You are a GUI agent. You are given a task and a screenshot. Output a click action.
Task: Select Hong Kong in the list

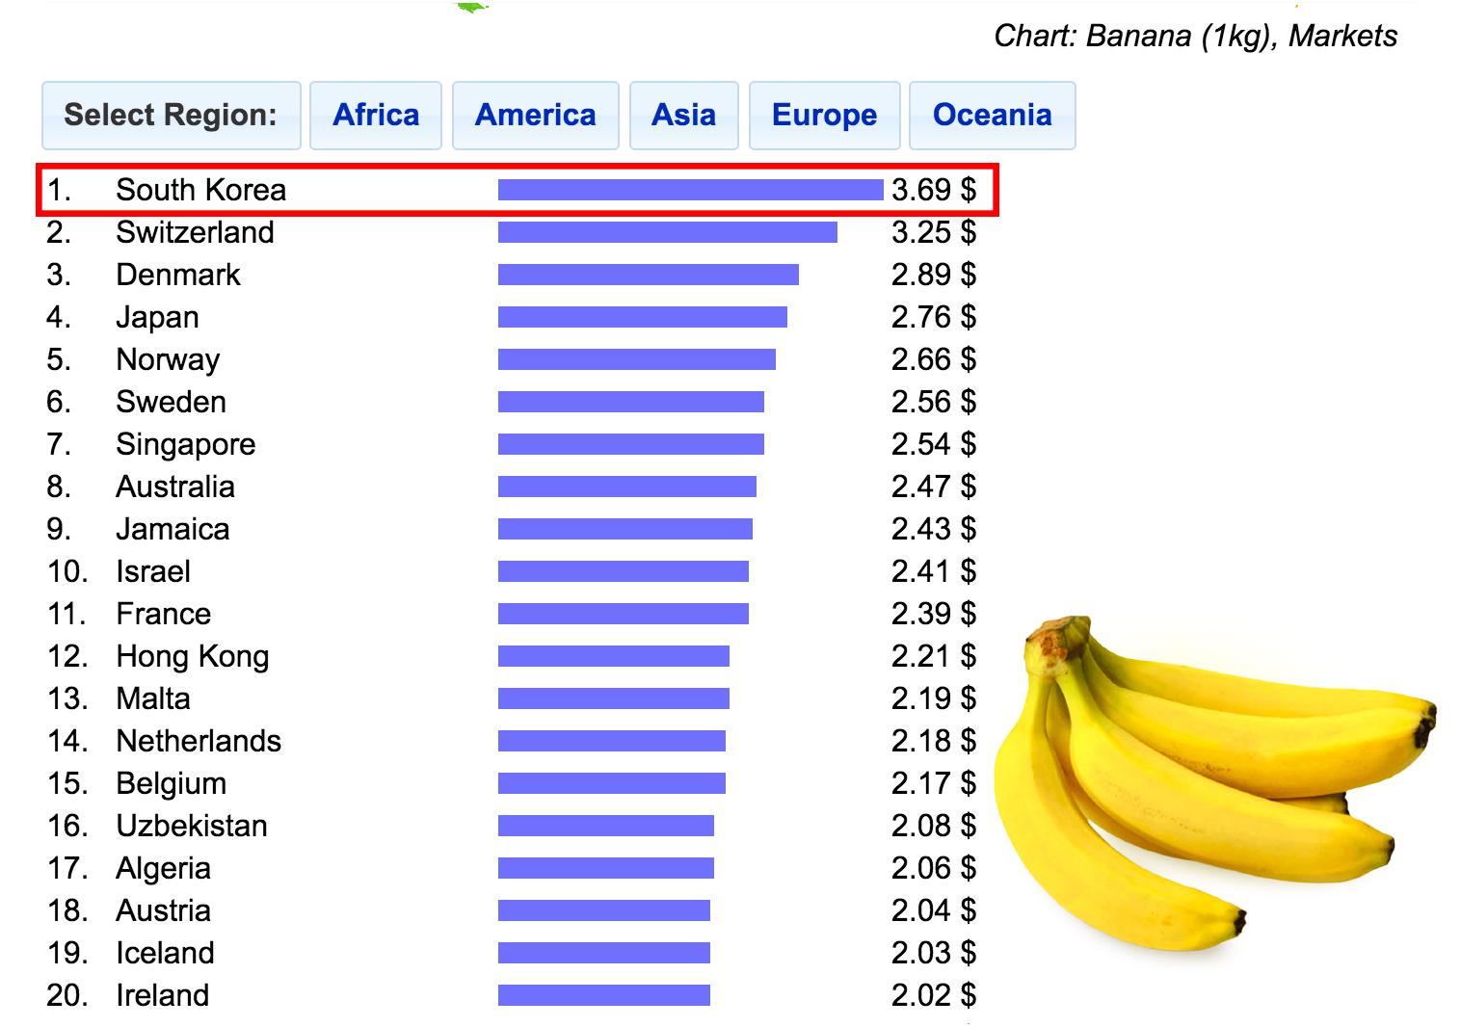[x=192, y=656]
